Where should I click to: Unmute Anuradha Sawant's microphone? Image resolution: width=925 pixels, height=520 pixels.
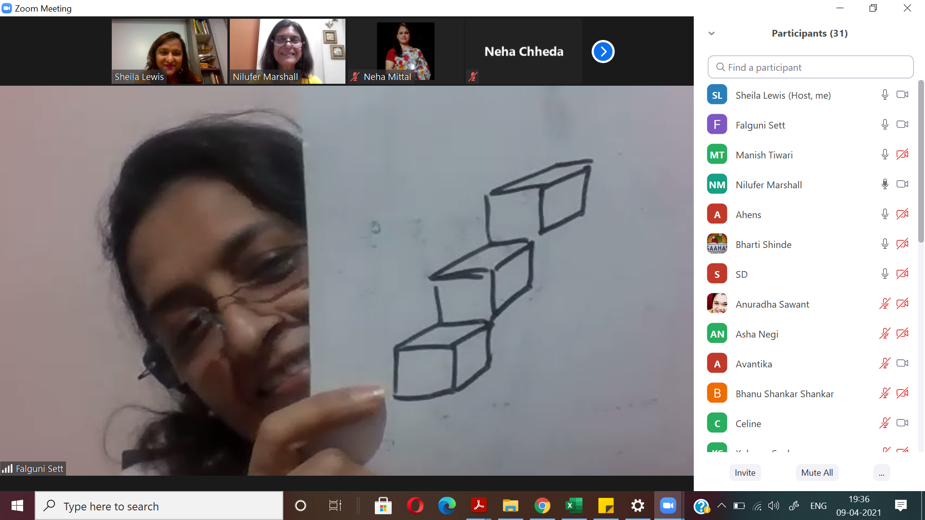click(x=885, y=304)
